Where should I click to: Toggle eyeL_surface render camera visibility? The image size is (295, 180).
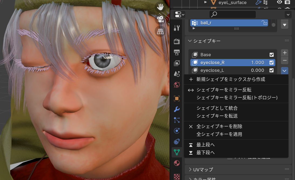pyautogui.click(x=287, y=2)
